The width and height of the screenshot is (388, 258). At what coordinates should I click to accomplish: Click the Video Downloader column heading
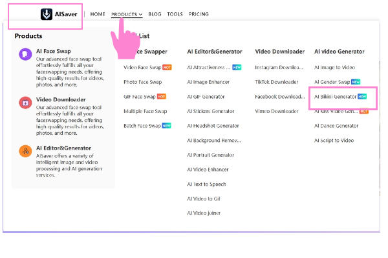pos(279,52)
